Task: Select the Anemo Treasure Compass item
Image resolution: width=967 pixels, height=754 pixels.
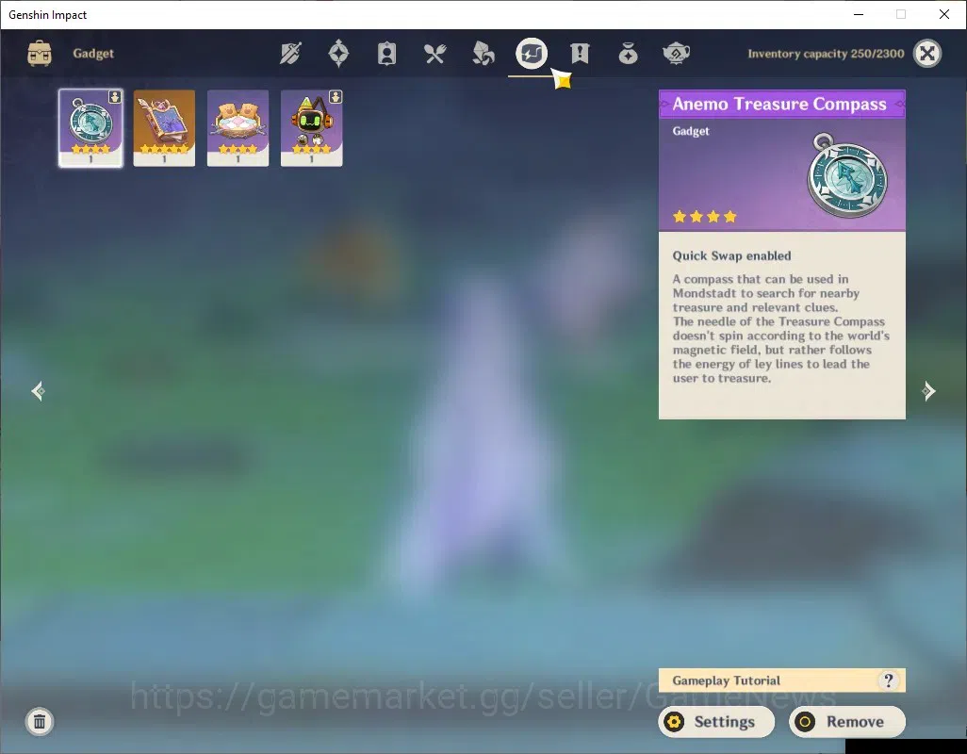Action: tap(90, 127)
